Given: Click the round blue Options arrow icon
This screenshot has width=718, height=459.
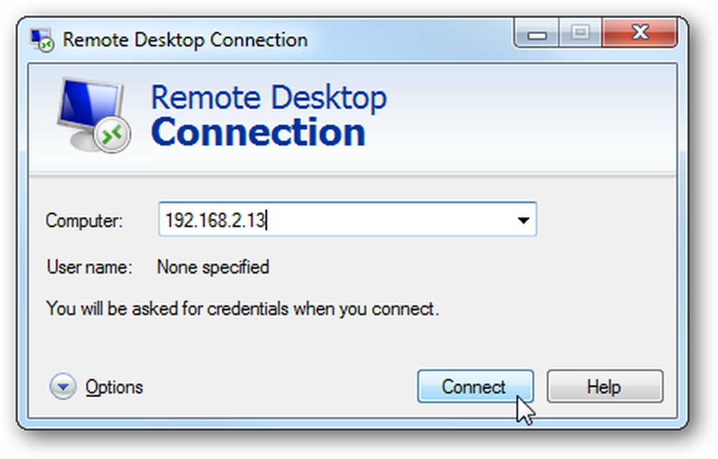Looking at the screenshot, I should click(x=62, y=386).
